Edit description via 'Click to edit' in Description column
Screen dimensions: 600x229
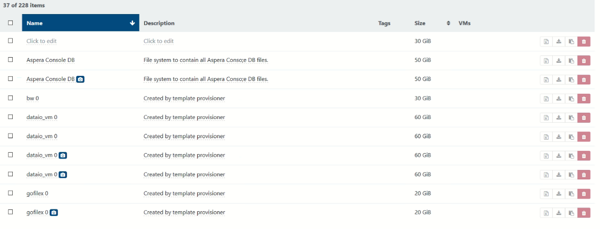[x=158, y=41]
